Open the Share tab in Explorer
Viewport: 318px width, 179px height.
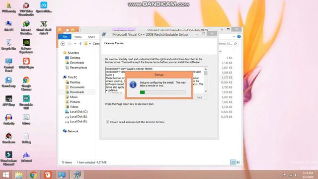click(91, 37)
